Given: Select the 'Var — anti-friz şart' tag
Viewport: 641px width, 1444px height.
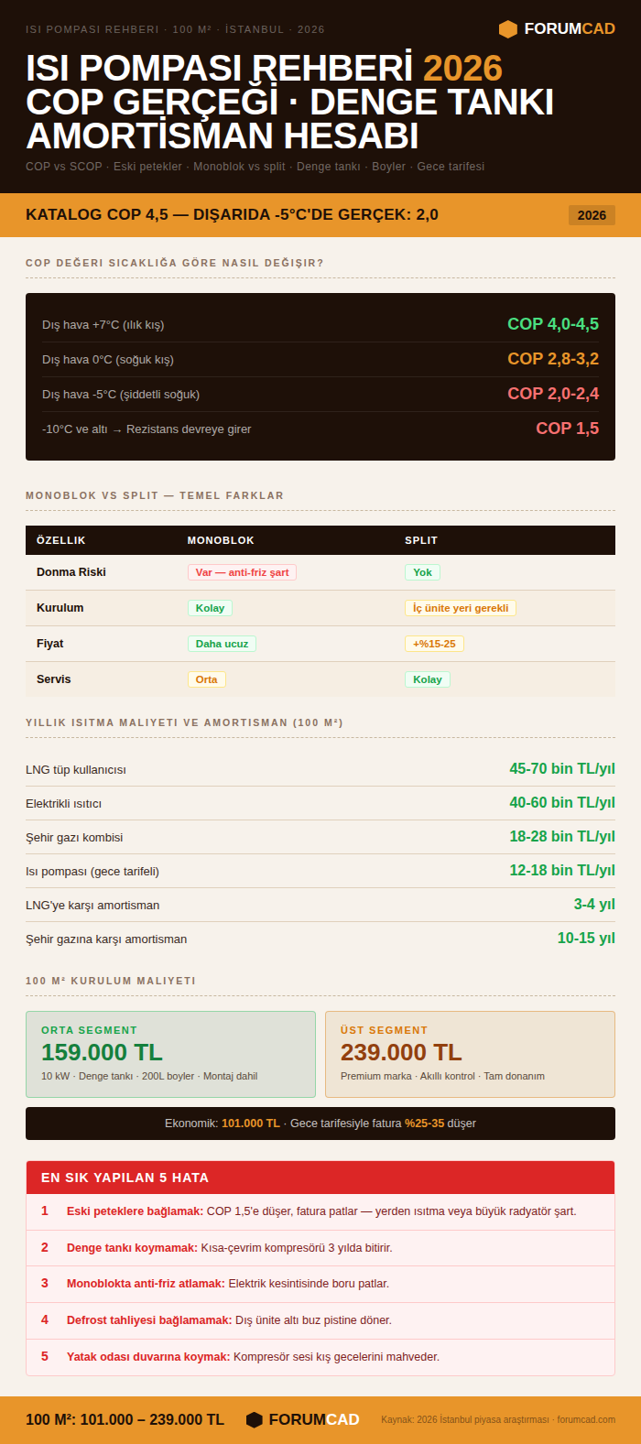Looking at the screenshot, I should (x=242, y=572).
